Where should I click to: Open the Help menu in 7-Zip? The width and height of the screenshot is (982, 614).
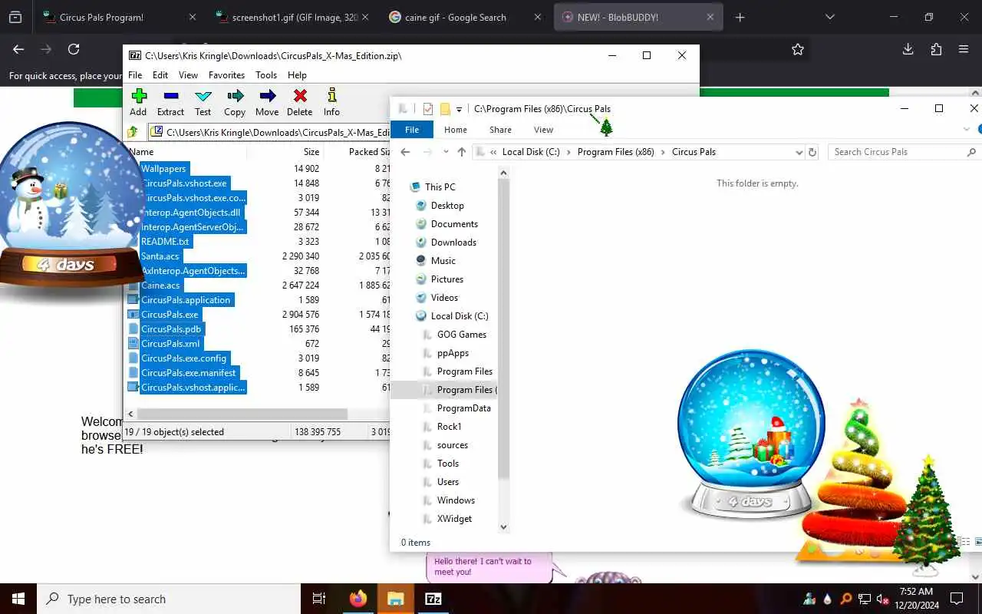tap(297, 75)
